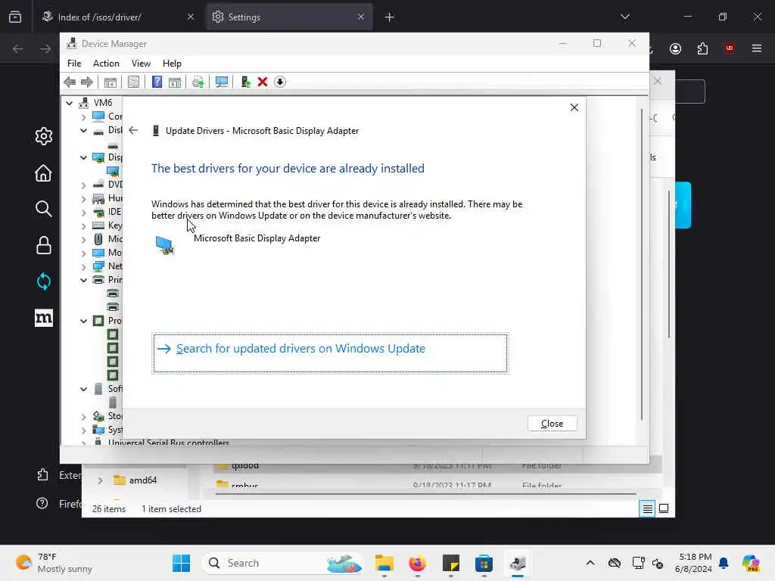Close the Settings browser tab
This screenshot has width=775, height=581.
click(x=361, y=17)
